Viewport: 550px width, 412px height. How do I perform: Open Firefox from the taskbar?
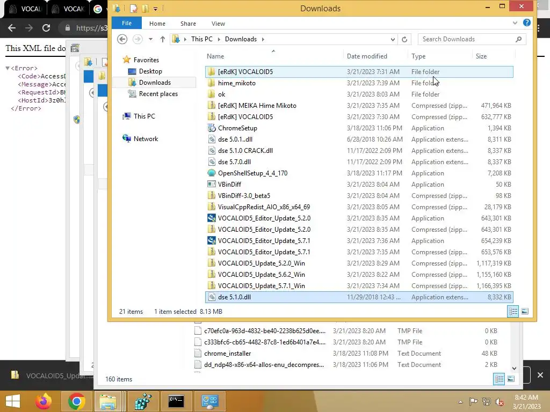point(44,401)
